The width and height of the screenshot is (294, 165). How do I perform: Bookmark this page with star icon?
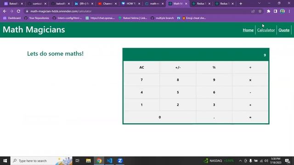coord(260,11)
